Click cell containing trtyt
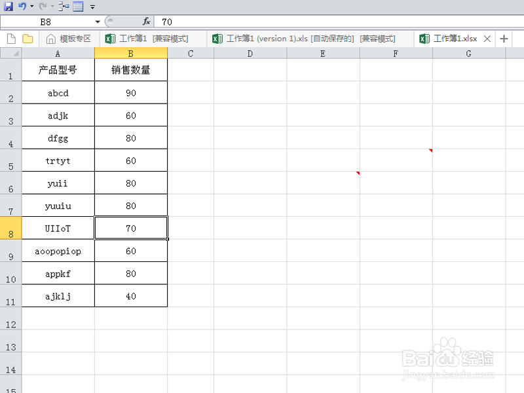 pos(58,160)
